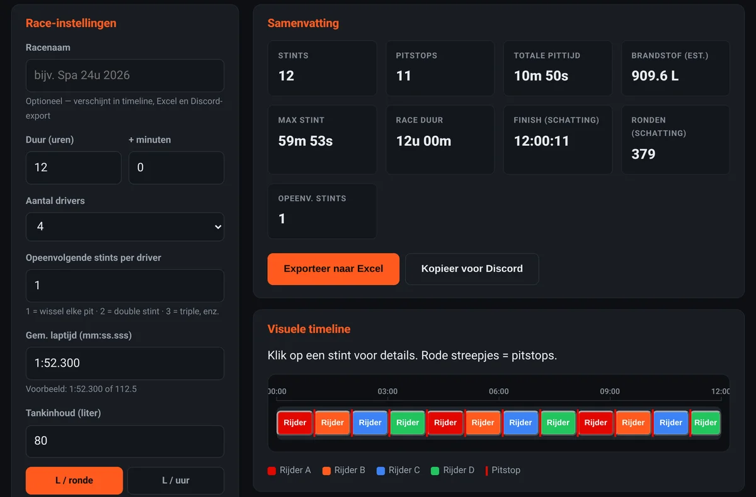Click the Race-instellingen heading

[71, 23]
